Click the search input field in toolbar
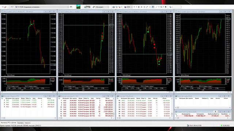The width and height of the screenshot is (234, 131). (x=177, y=7)
